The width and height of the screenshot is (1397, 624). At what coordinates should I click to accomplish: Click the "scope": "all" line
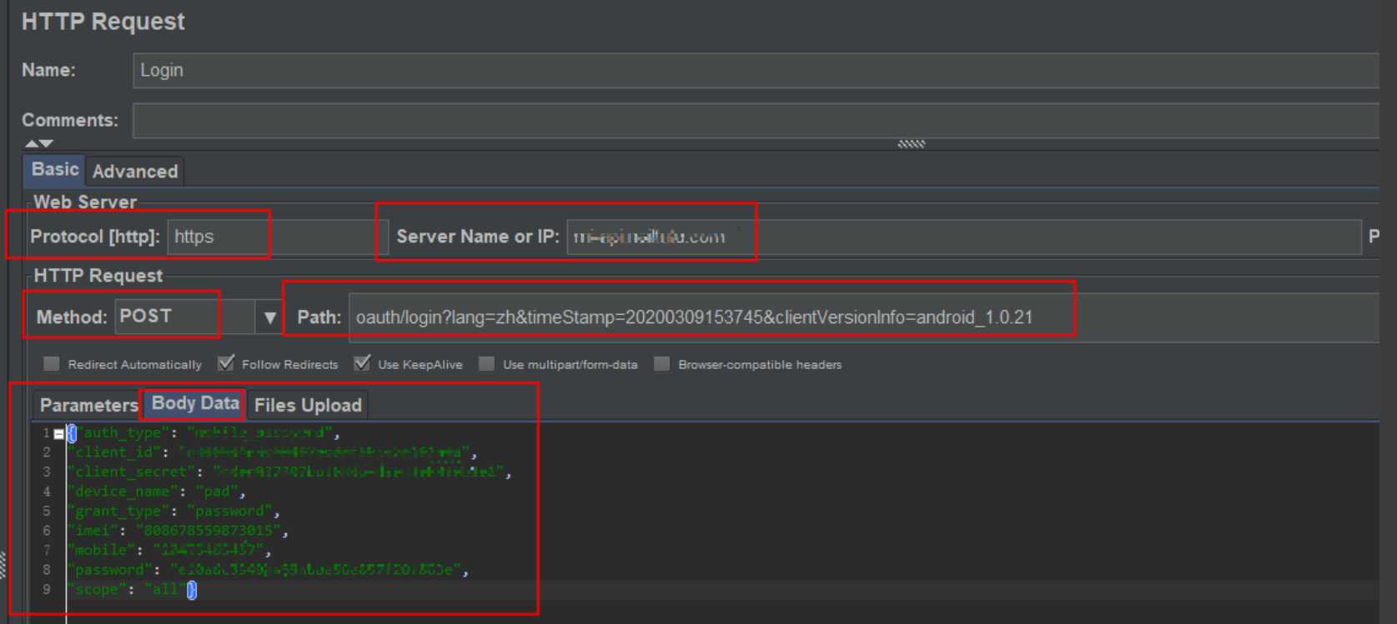coord(132,590)
